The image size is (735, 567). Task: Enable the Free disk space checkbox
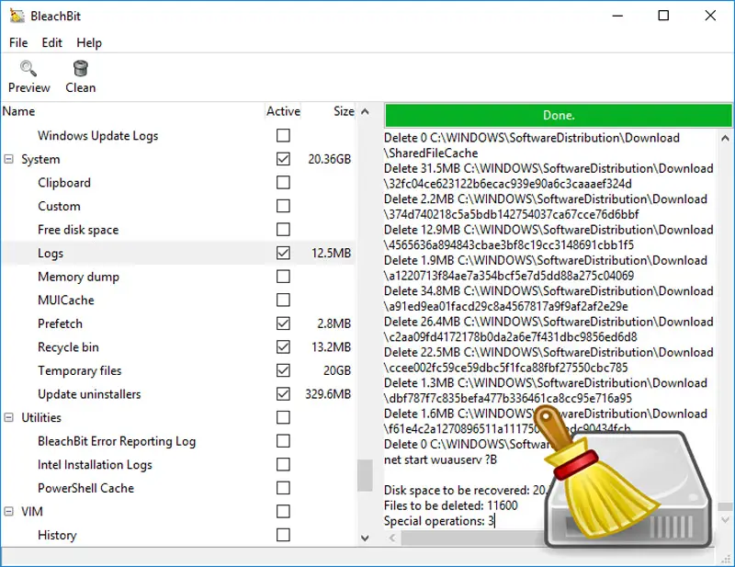(x=283, y=230)
